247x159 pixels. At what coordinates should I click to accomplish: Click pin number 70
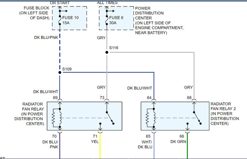click(54, 136)
